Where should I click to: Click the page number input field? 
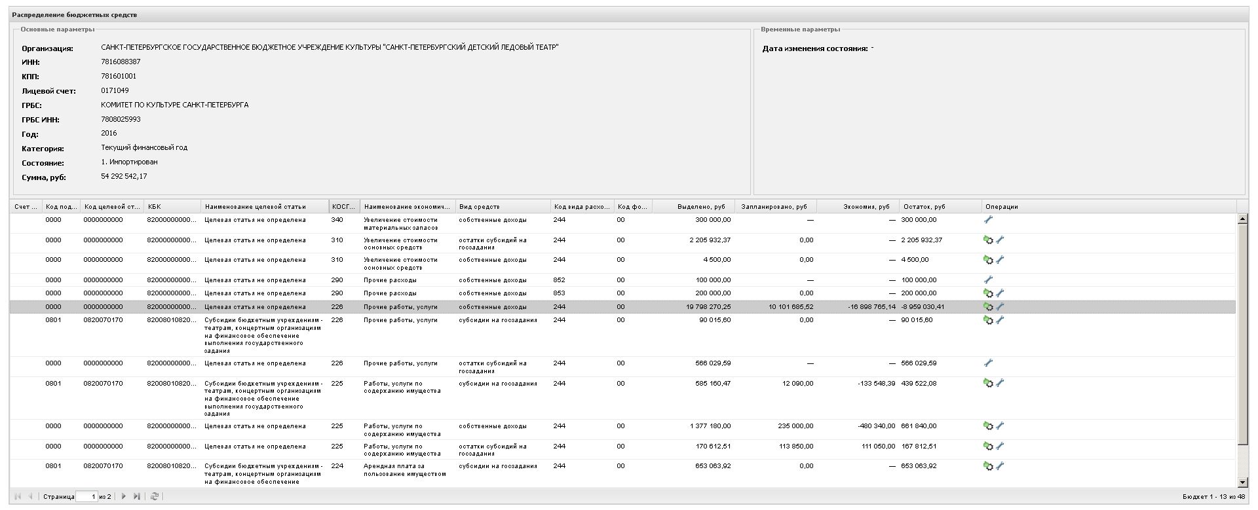click(x=86, y=496)
